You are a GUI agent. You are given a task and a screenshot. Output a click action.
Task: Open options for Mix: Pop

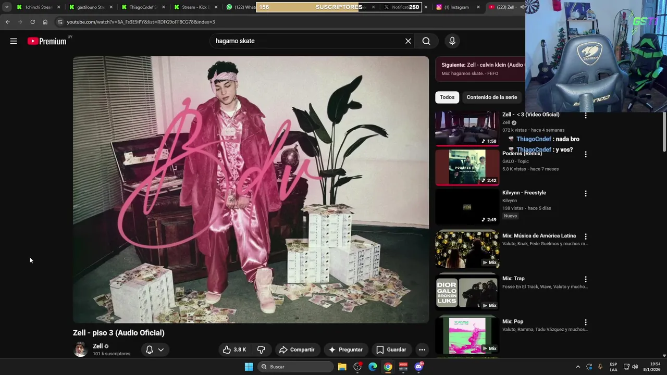pos(586,322)
